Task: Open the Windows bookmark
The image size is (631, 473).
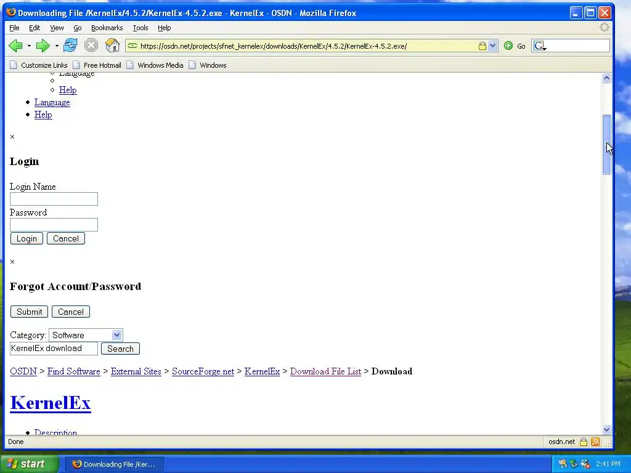Action: [208, 65]
